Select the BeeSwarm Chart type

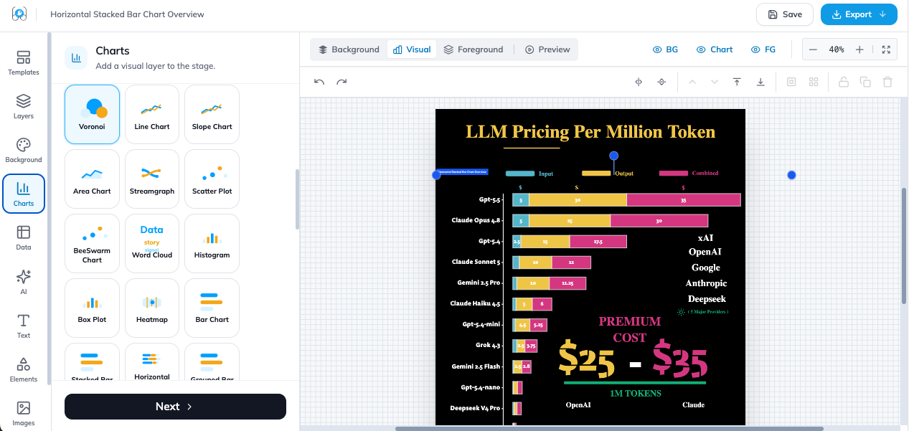point(92,243)
